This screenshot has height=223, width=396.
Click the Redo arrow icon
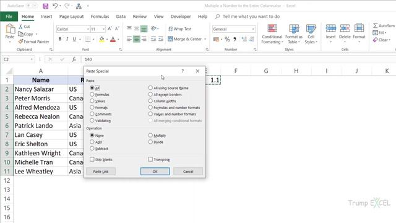[x=67, y=6]
